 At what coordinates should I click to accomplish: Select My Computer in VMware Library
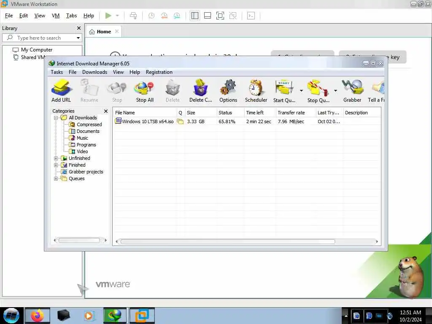[37, 50]
